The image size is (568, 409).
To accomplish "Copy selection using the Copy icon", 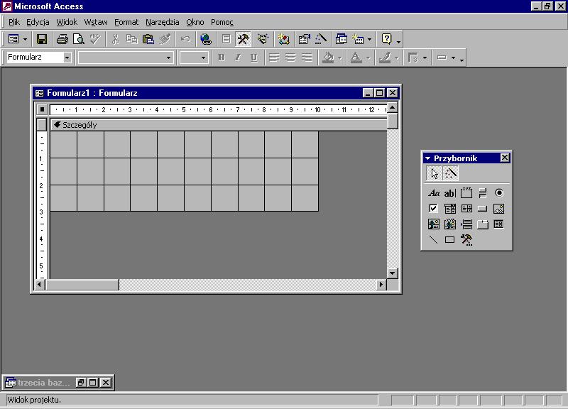I will pyautogui.click(x=132, y=39).
